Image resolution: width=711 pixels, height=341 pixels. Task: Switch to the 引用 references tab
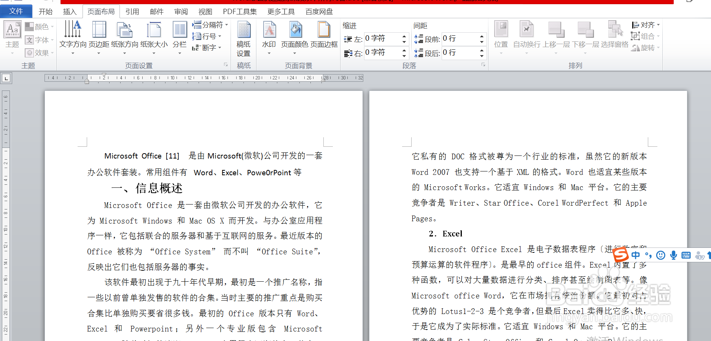point(132,12)
